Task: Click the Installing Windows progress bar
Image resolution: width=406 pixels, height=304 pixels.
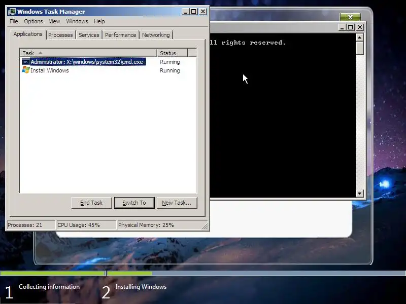Action: [256, 273]
